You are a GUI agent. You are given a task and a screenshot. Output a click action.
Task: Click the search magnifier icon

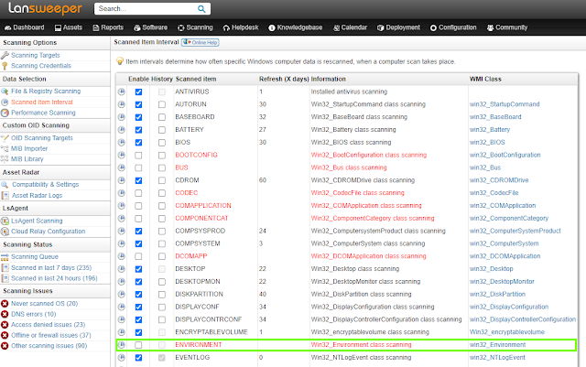point(201,9)
